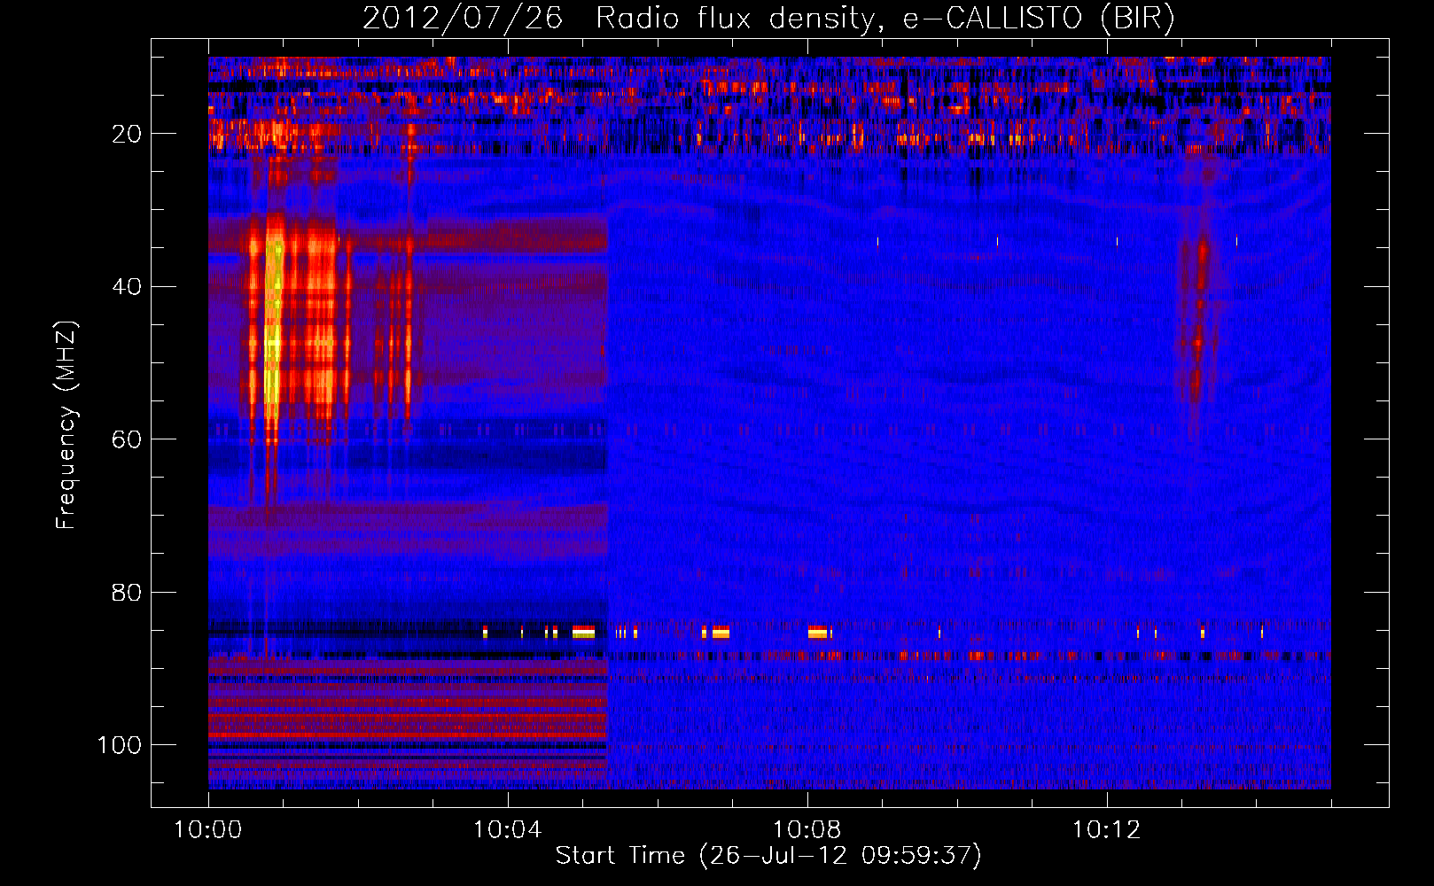
Task: Click the '10:12' time tick label
Action: point(1107,830)
